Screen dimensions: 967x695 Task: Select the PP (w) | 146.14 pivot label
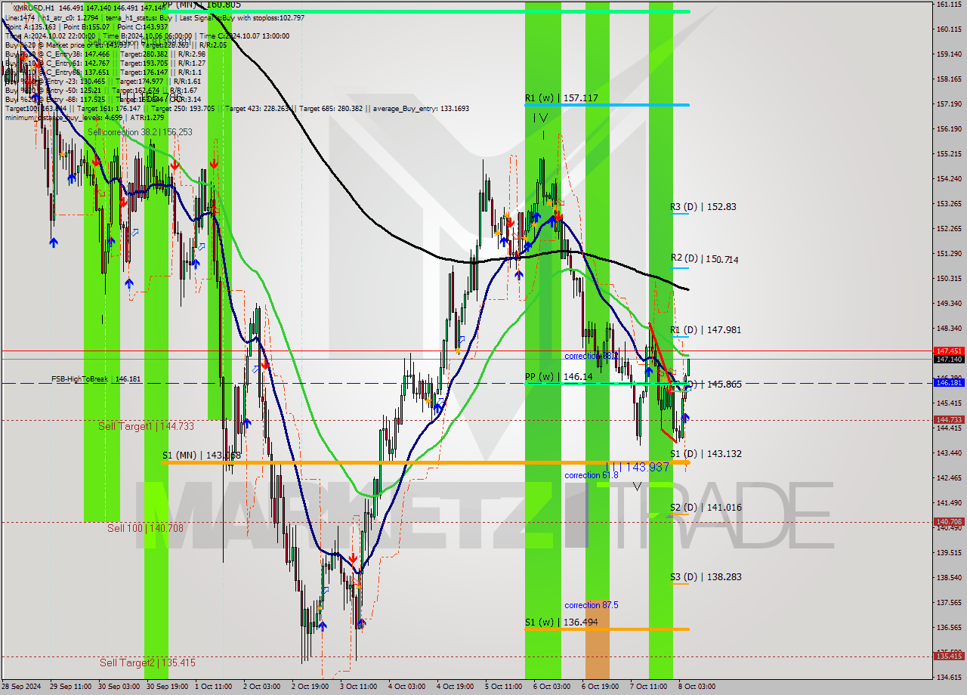coord(558,375)
